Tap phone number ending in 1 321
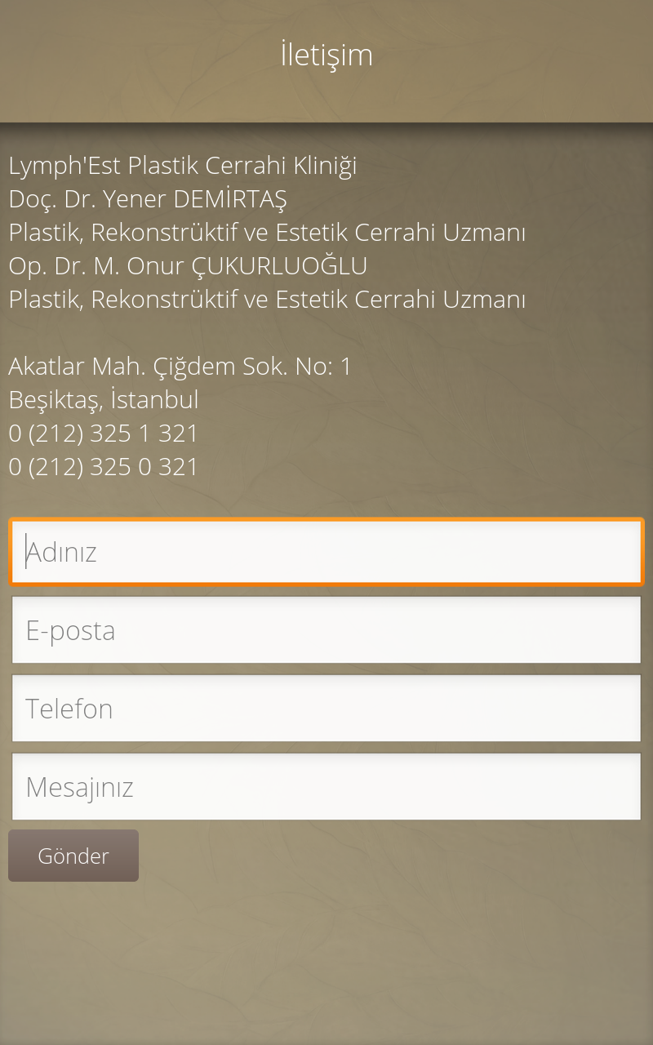 pos(104,434)
